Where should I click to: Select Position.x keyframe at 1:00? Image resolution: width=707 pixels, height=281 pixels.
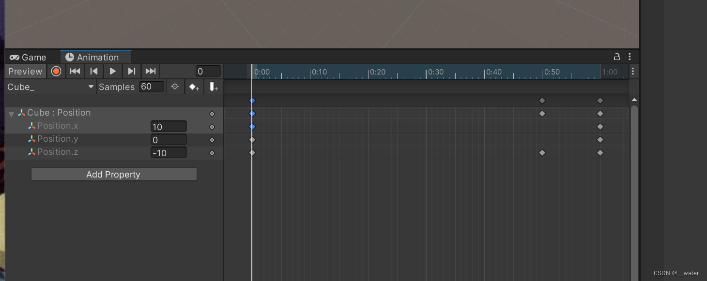[600, 127]
